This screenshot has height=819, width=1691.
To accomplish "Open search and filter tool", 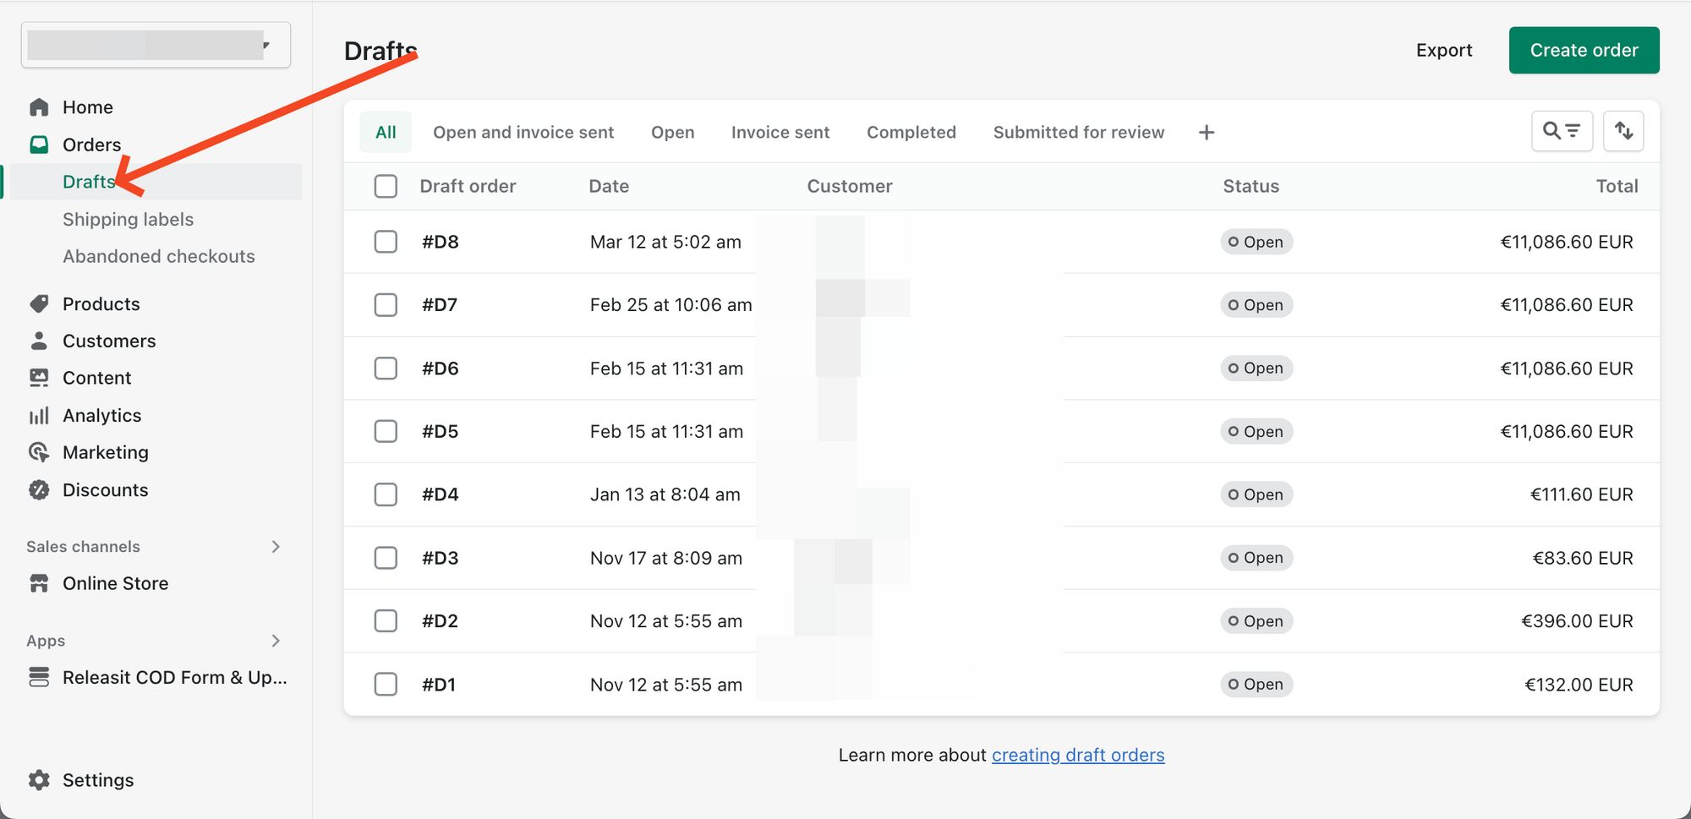I will 1562,131.
